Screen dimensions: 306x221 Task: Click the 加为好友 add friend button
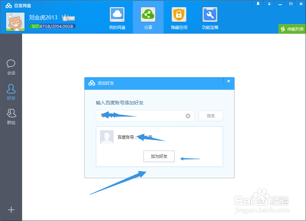159,156
